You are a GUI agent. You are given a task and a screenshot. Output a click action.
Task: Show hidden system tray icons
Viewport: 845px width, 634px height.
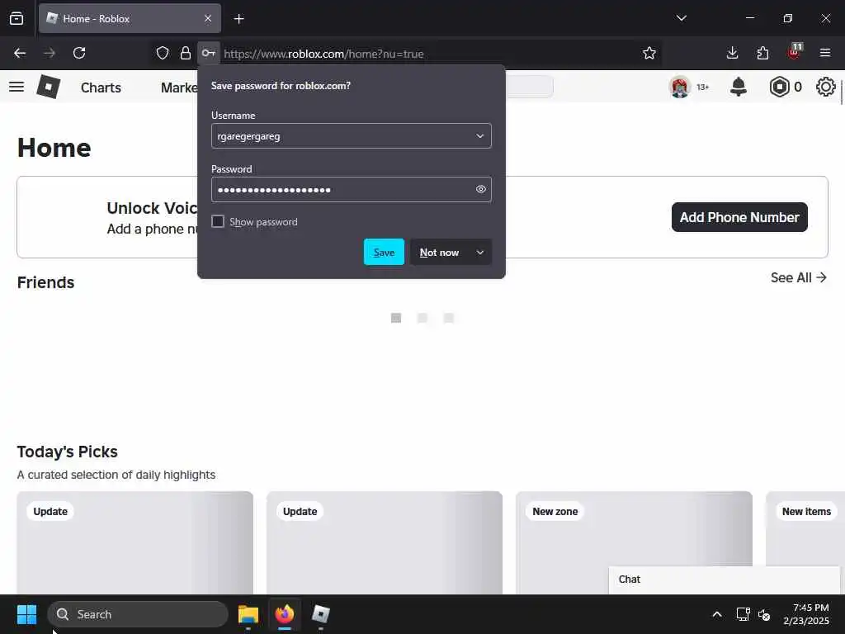pyautogui.click(x=717, y=614)
